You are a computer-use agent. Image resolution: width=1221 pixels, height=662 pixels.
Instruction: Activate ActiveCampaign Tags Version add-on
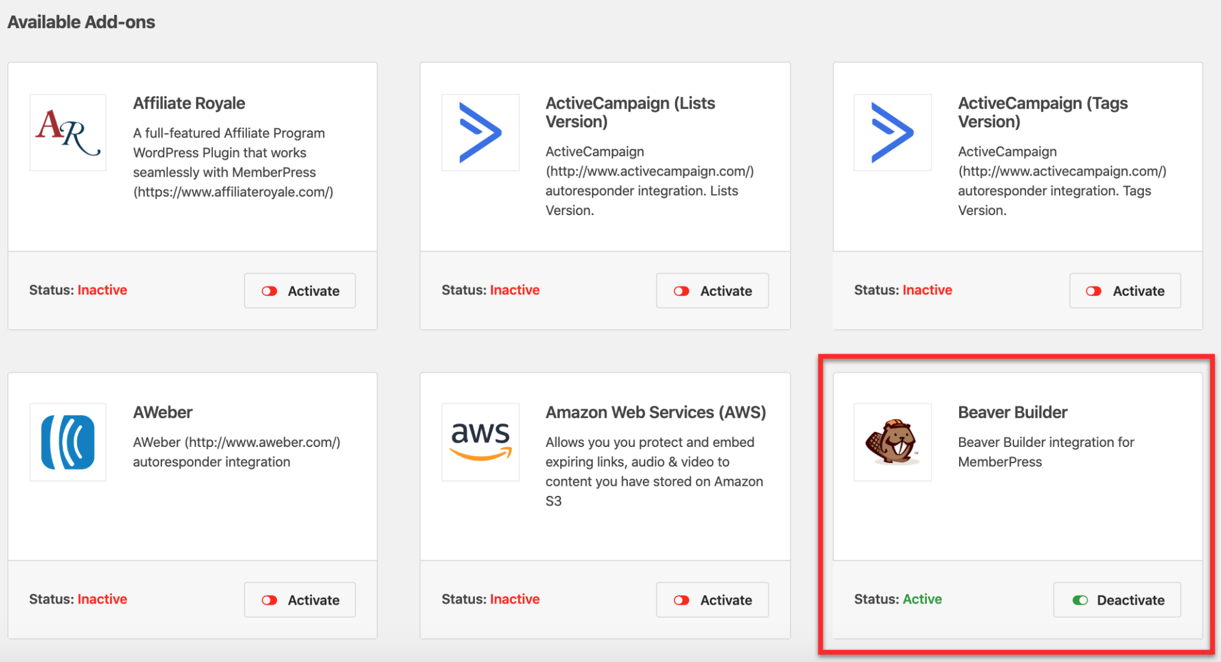point(1125,291)
